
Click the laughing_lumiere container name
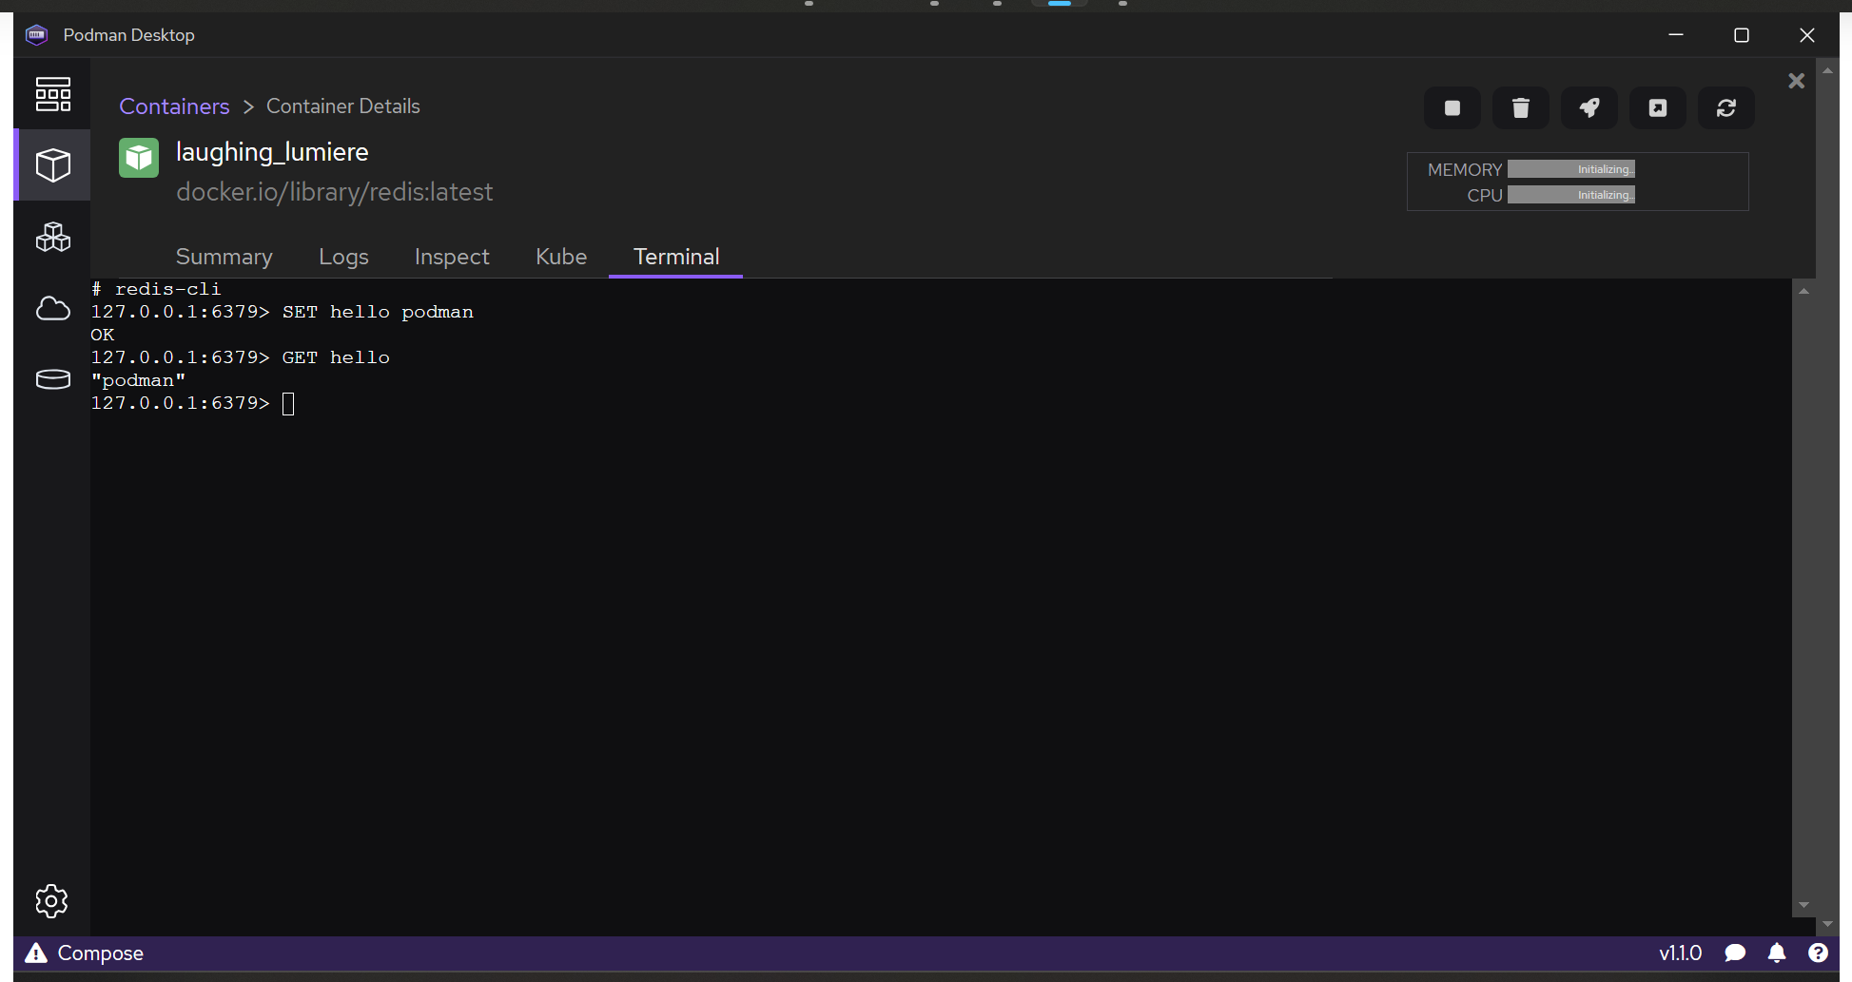tap(272, 152)
